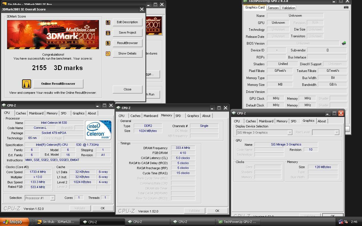Click OK in the CPU-Z Memory window

(217, 211)
